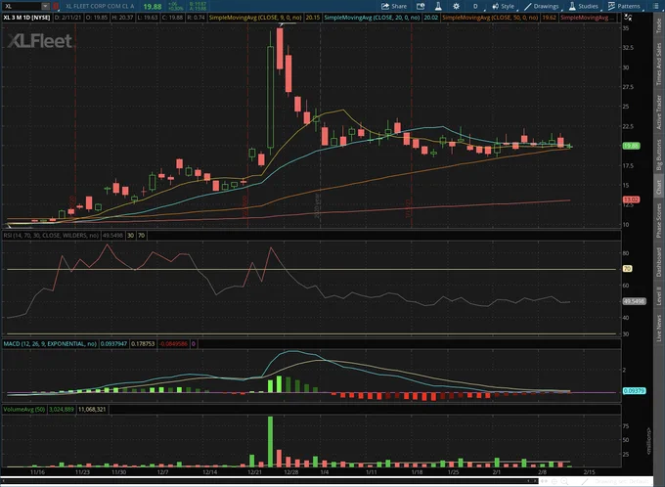Image resolution: width=665 pixels, height=487 pixels.
Task: Open chart settings gear icon
Action: click(x=456, y=6)
